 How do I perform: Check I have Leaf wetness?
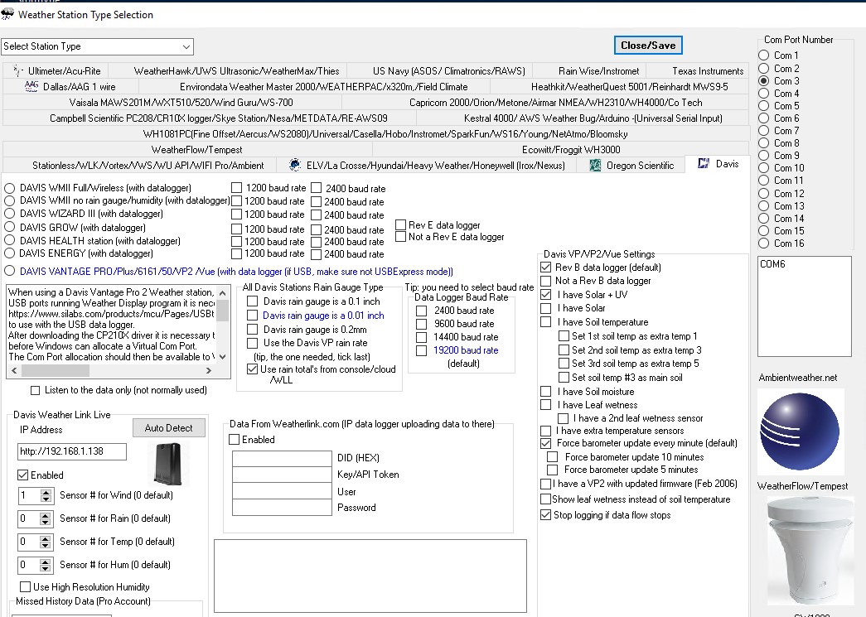[545, 404]
